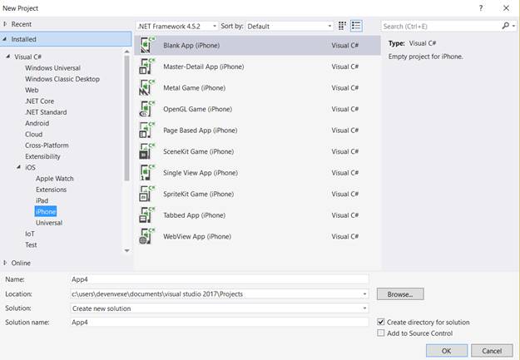Select Windows Classic Desktop category
The width and height of the screenshot is (520, 360).
click(62, 79)
